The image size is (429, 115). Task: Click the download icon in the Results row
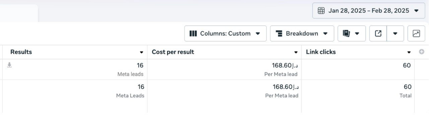(x=9, y=65)
